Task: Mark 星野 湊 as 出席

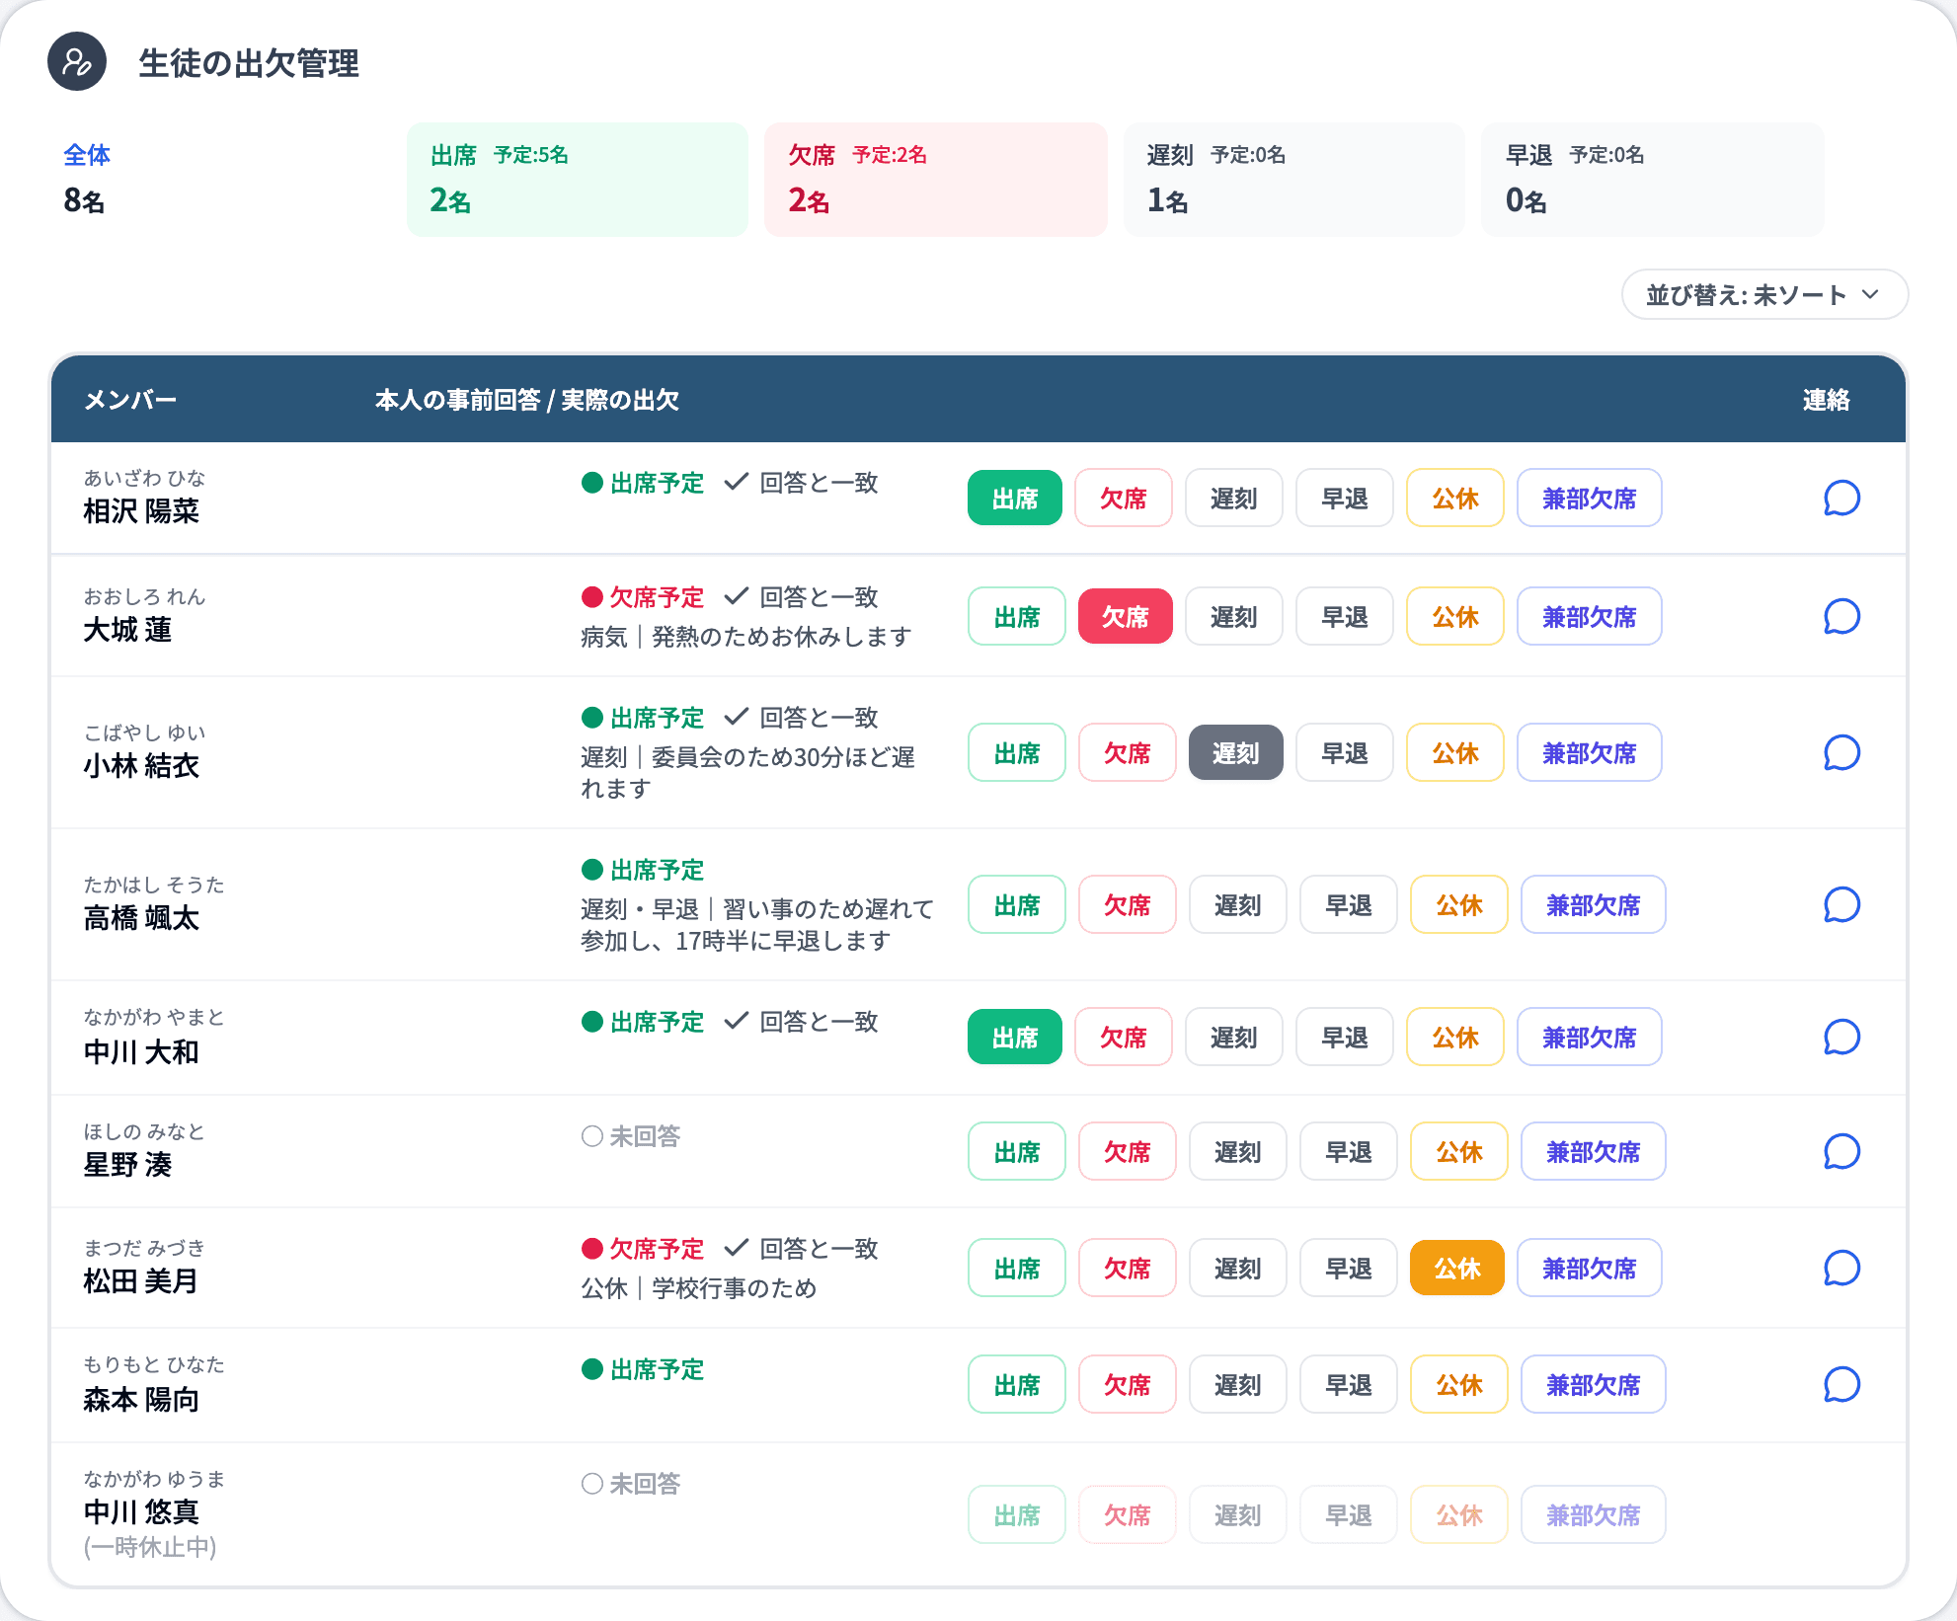Action: point(1017,1152)
